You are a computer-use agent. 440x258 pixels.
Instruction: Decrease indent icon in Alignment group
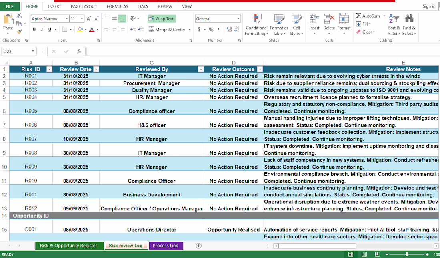133,29
